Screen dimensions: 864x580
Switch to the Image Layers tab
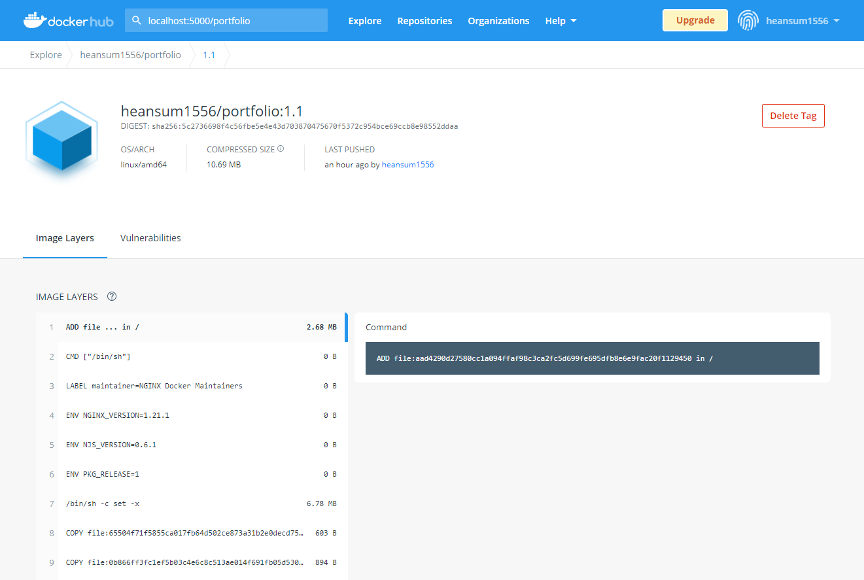65,238
